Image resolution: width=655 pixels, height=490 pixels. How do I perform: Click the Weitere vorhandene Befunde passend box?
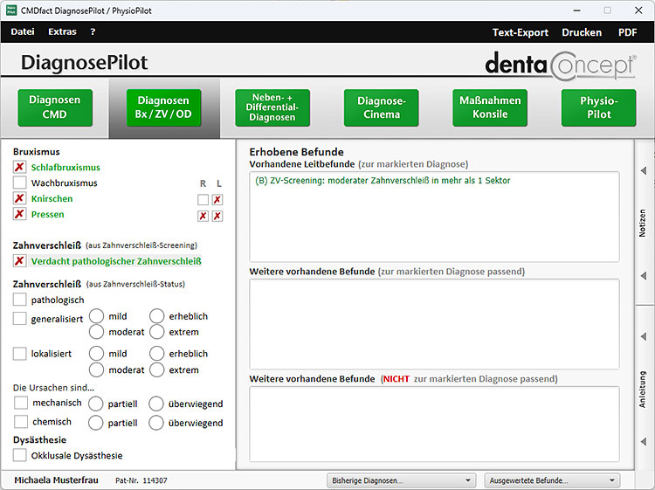click(x=434, y=324)
